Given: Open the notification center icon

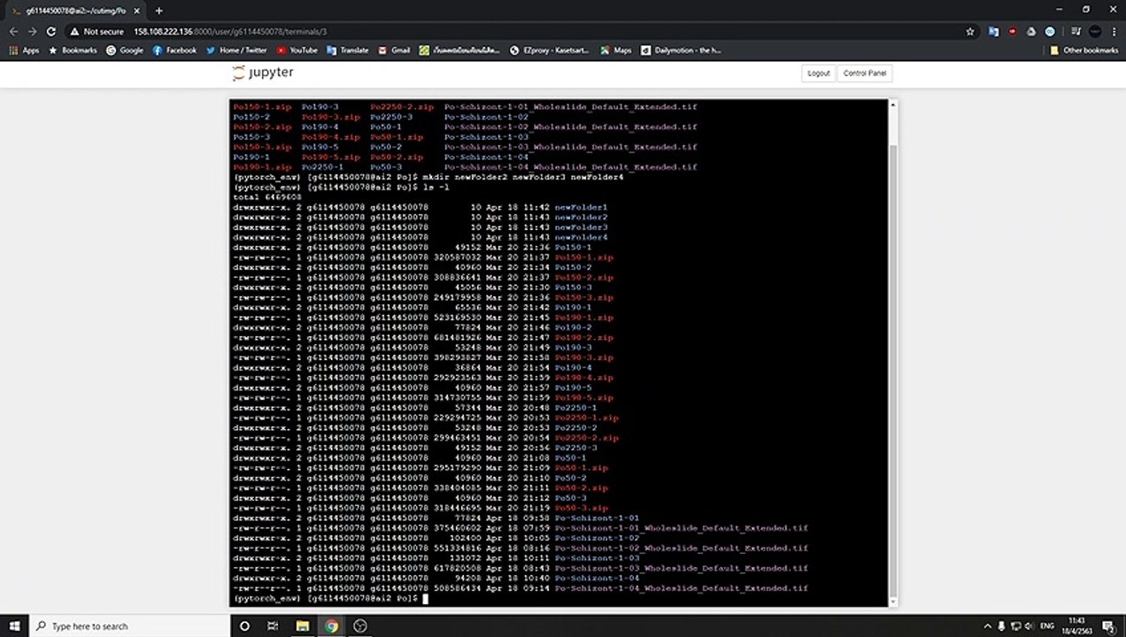Looking at the screenshot, I should (x=1109, y=625).
